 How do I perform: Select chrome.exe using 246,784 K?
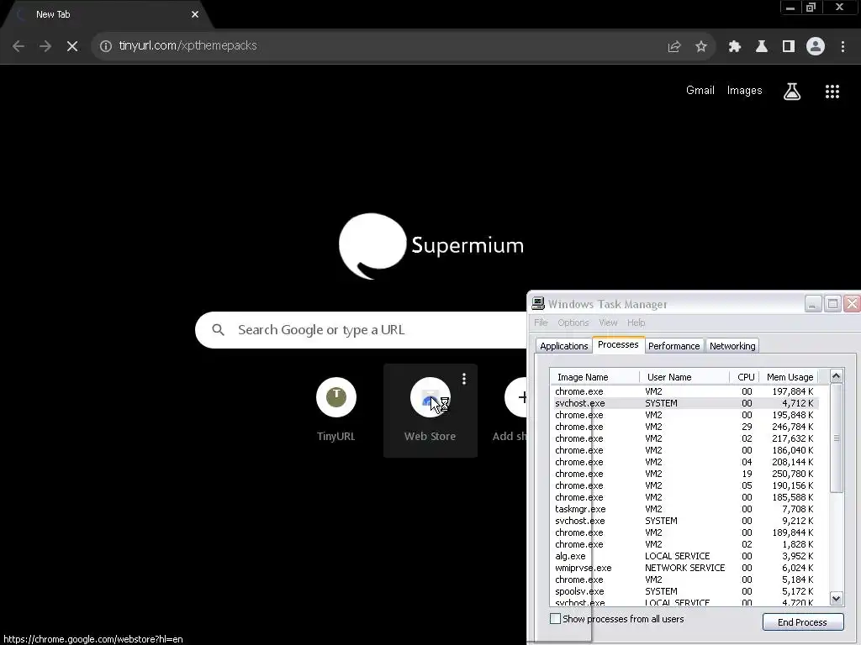[684, 427]
